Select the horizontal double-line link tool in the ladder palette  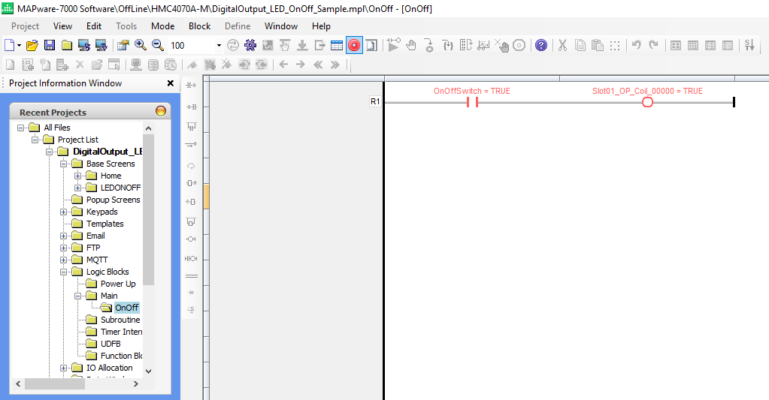tap(192, 276)
